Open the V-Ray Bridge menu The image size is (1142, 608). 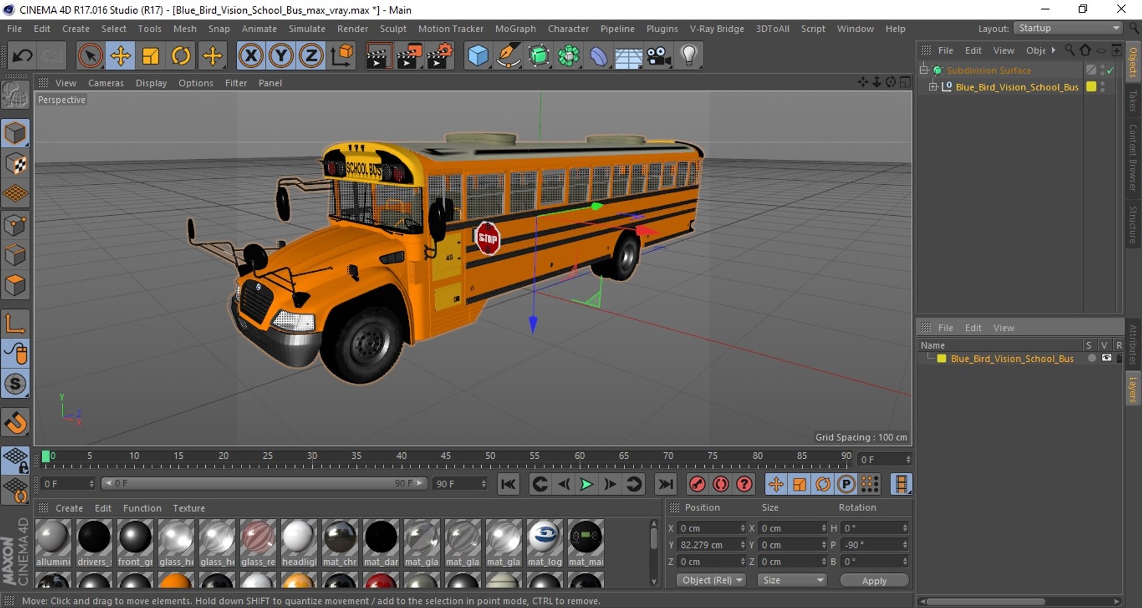point(717,29)
